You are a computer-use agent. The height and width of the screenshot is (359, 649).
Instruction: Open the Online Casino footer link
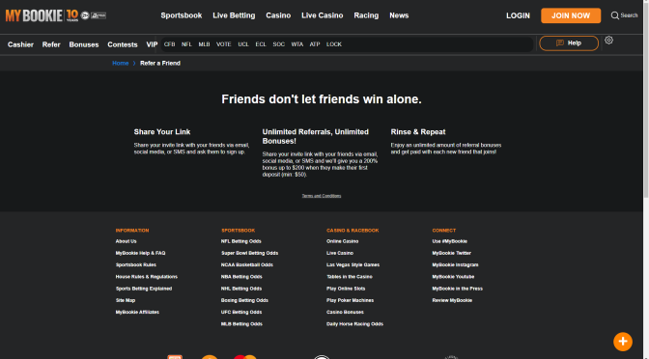click(x=342, y=241)
